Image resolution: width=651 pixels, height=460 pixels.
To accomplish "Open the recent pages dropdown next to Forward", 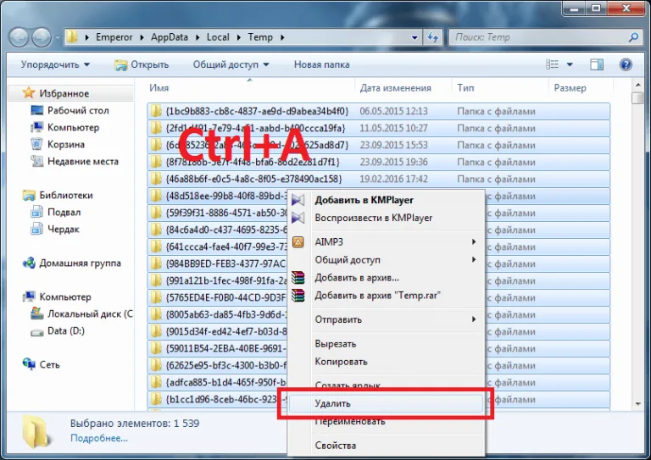I will click(58, 38).
